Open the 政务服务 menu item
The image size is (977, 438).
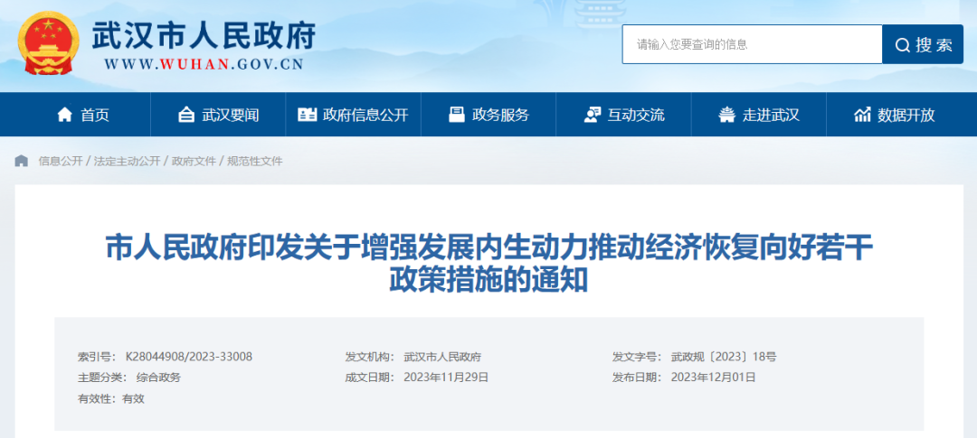coord(488,115)
